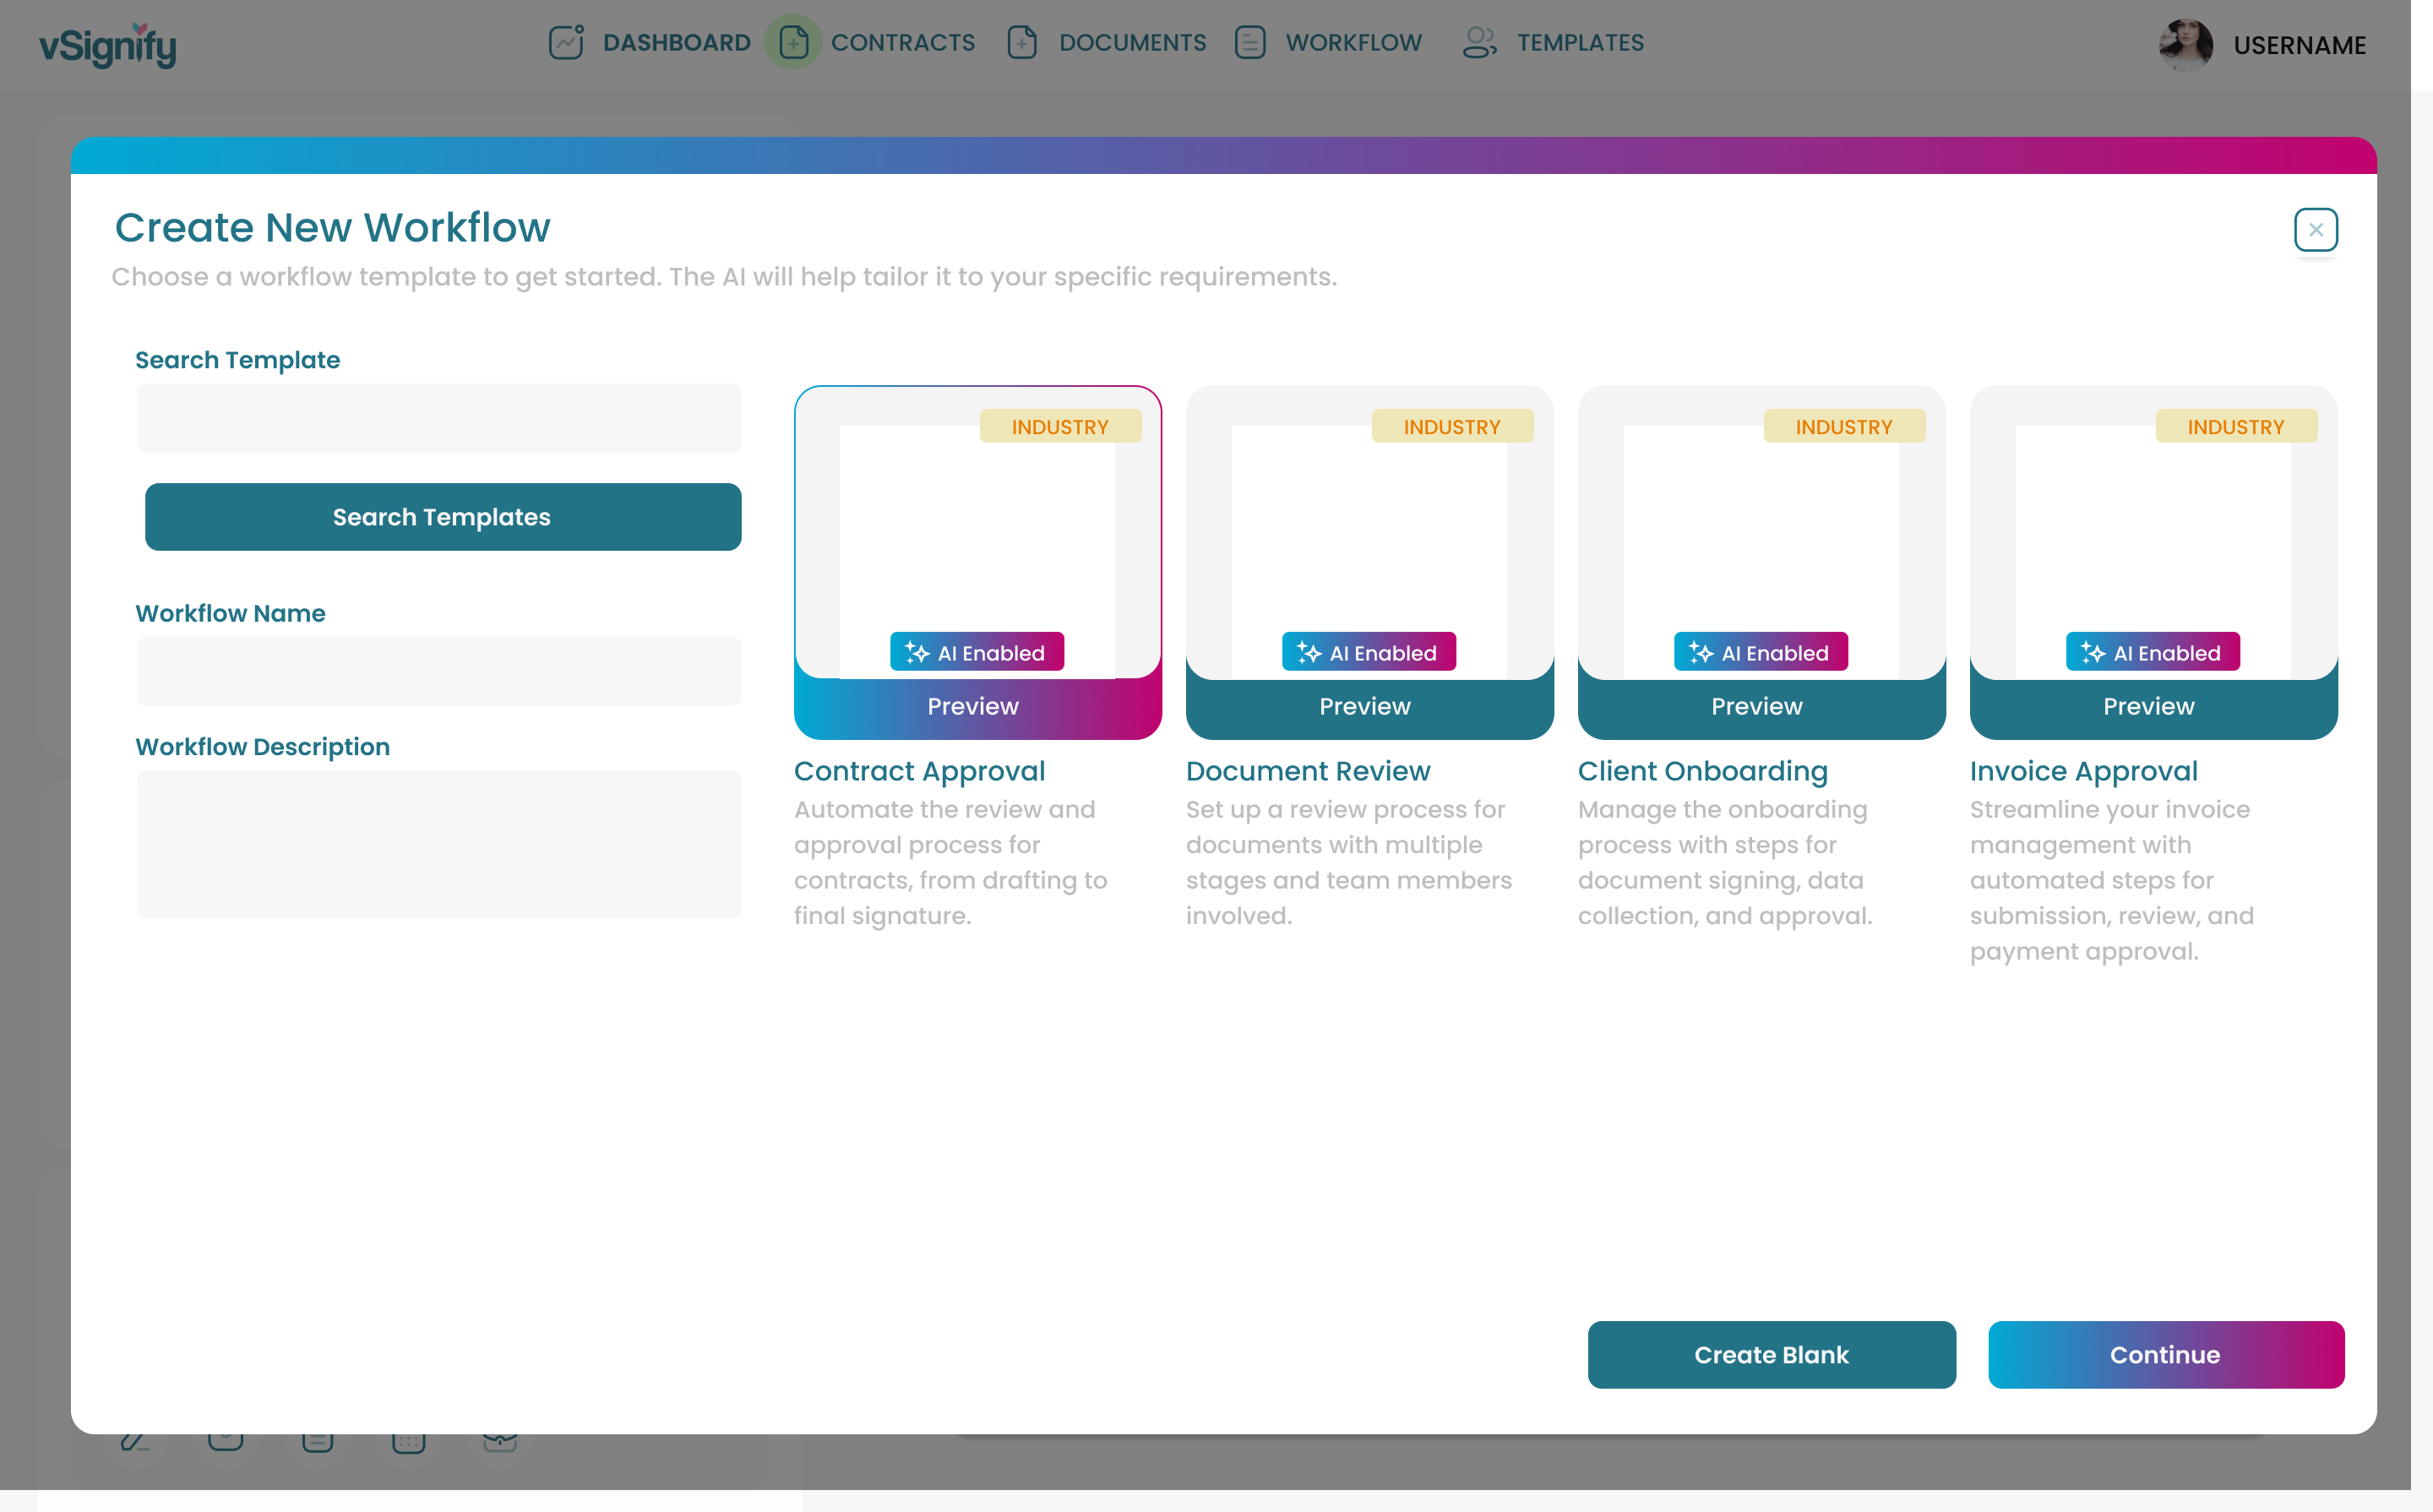Open Contracts using the plus-document icon
The height and width of the screenshot is (1512, 2433).
point(793,43)
